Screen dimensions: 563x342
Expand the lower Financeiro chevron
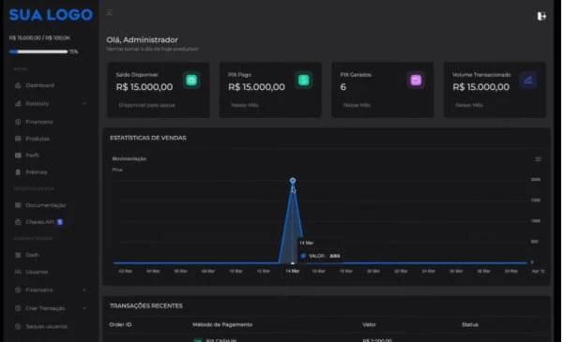[84, 290]
